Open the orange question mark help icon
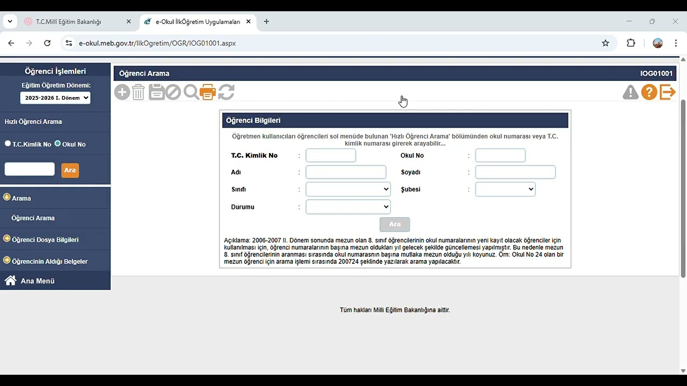687x386 pixels. 649,92
